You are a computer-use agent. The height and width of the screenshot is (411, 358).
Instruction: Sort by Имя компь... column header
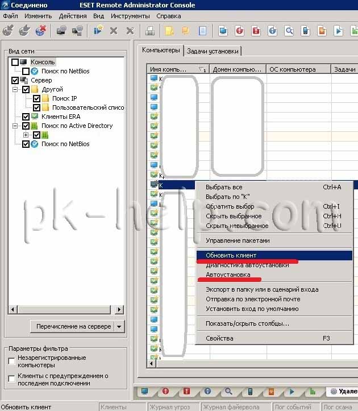click(x=178, y=69)
